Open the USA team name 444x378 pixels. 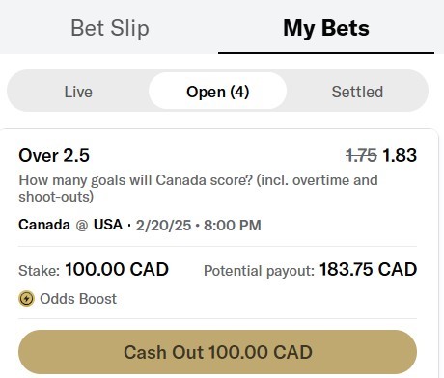click(x=108, y=225)
